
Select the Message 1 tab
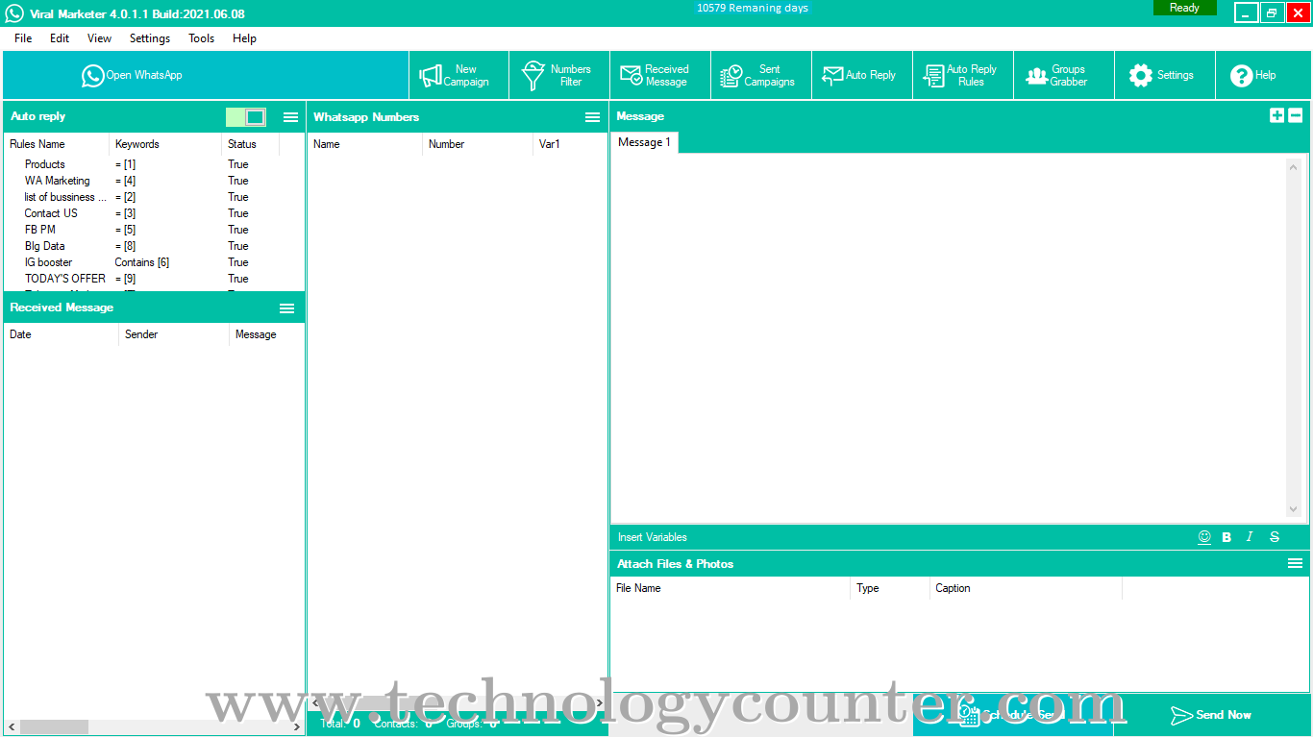(644, 142)
